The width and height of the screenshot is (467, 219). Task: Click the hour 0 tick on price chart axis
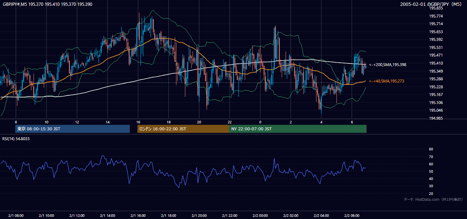pyautogui.click(x=260, y=122)
